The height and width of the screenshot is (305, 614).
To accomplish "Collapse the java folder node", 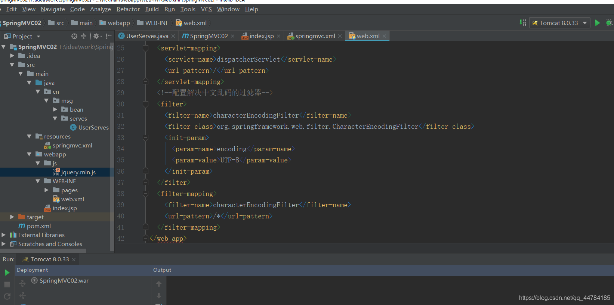I will point(30,83).
